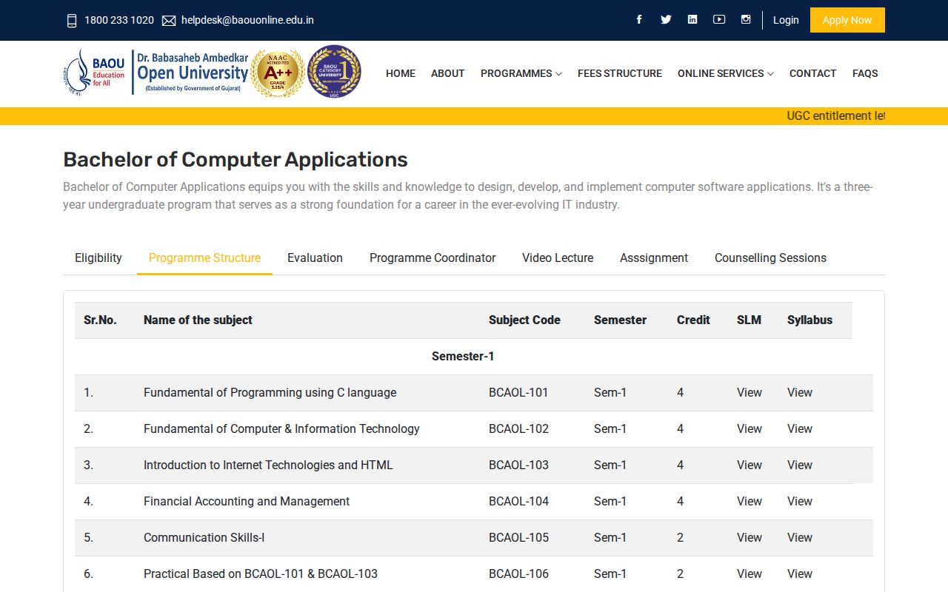948x592 pixels.
Task: View Syllabus for BCAOL-101
Action: point(800,392)
